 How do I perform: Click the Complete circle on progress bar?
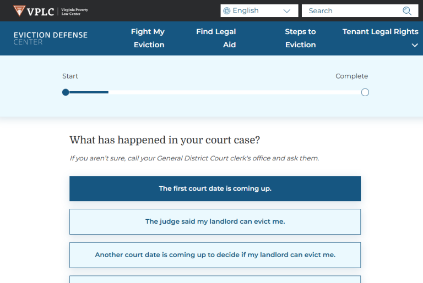tap(365, 92)
